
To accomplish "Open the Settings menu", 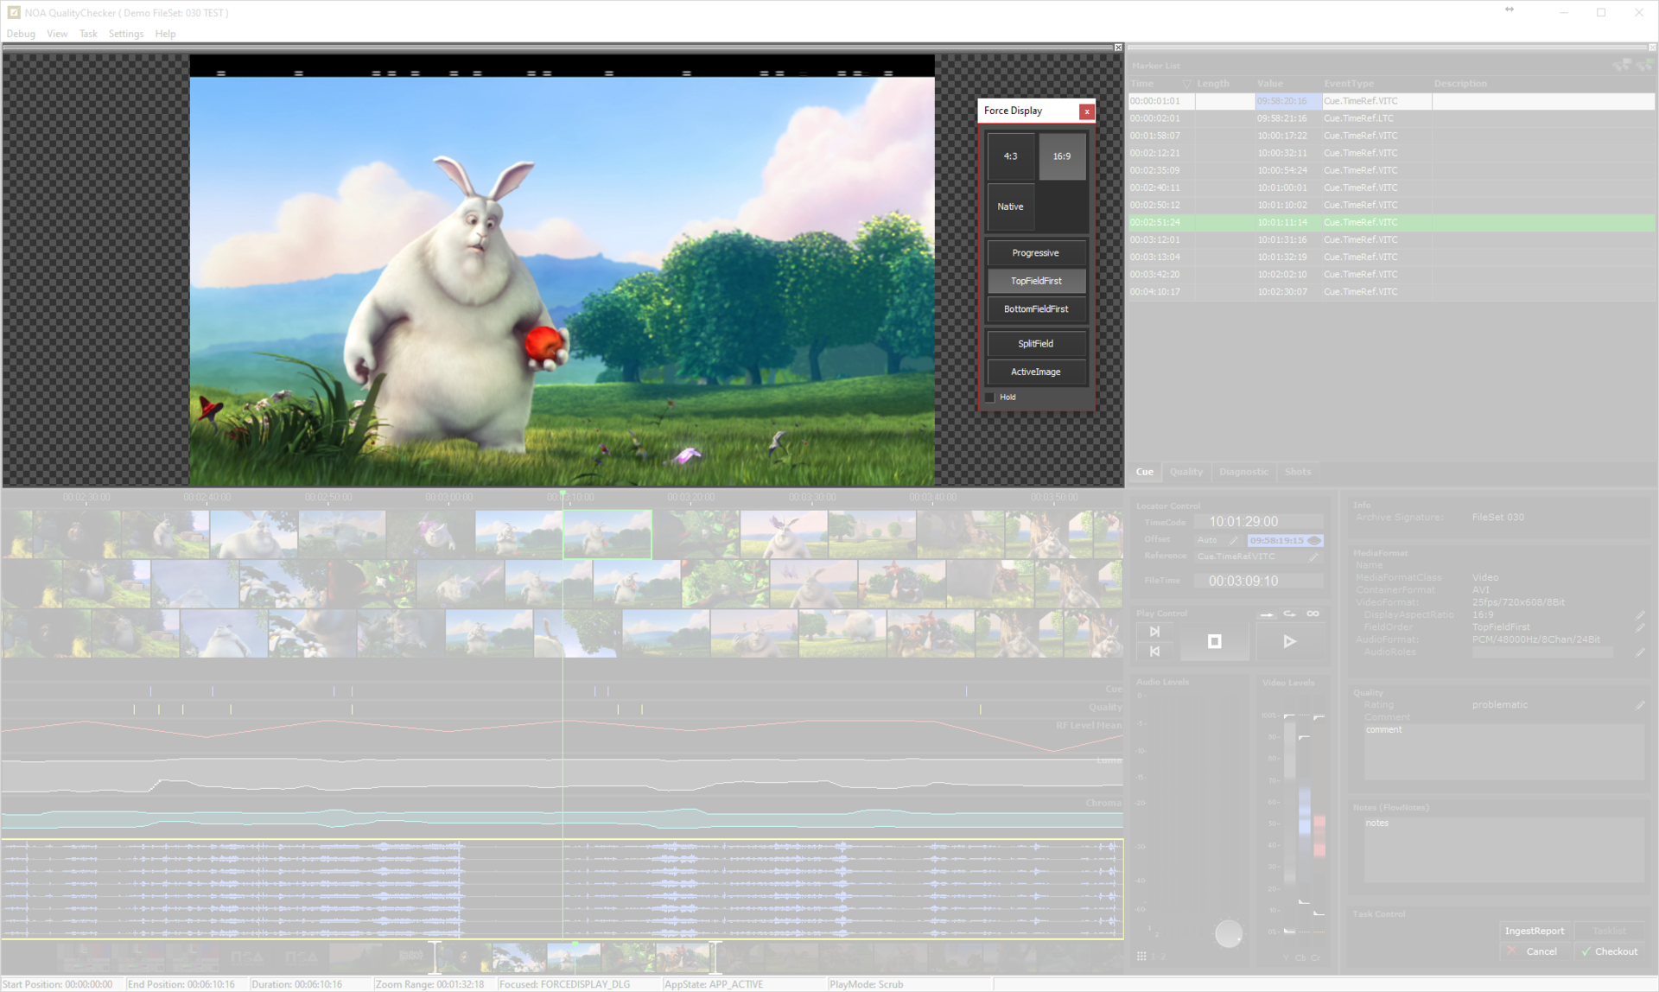I will [x=126, y=34].
